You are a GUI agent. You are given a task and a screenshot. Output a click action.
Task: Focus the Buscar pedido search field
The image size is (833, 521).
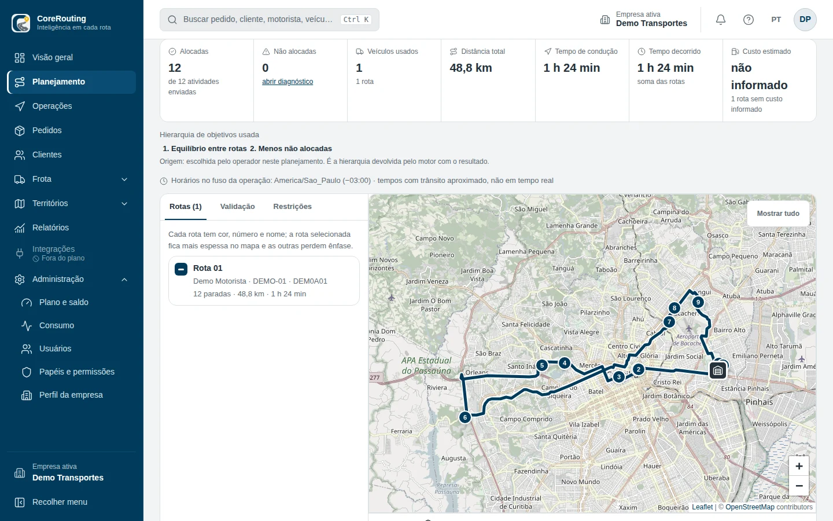click(x=270, y=20)
